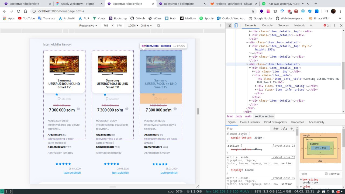Image resolution: width=345 pixels, height=194 pixels.
Task: Open the media control playlist icon
Action: click(326, 11)
